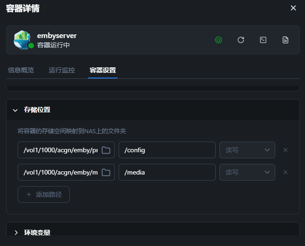Remove the /media storage mapping row

[x=285, y=172]
